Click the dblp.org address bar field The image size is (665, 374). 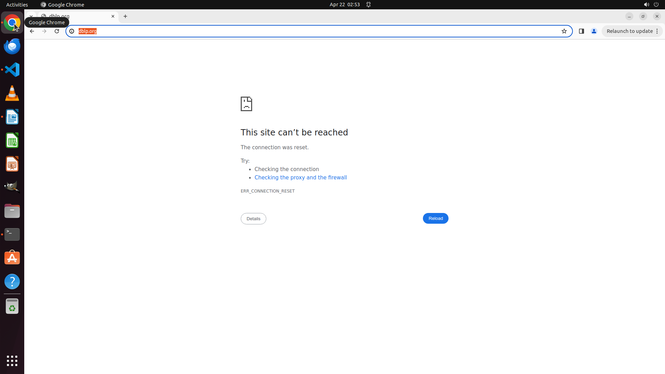click(312, 31)
